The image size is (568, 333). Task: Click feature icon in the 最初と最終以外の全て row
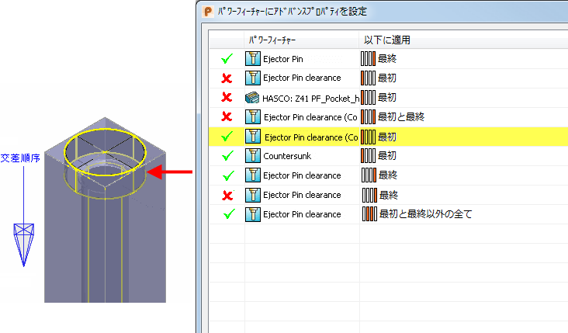253,214
